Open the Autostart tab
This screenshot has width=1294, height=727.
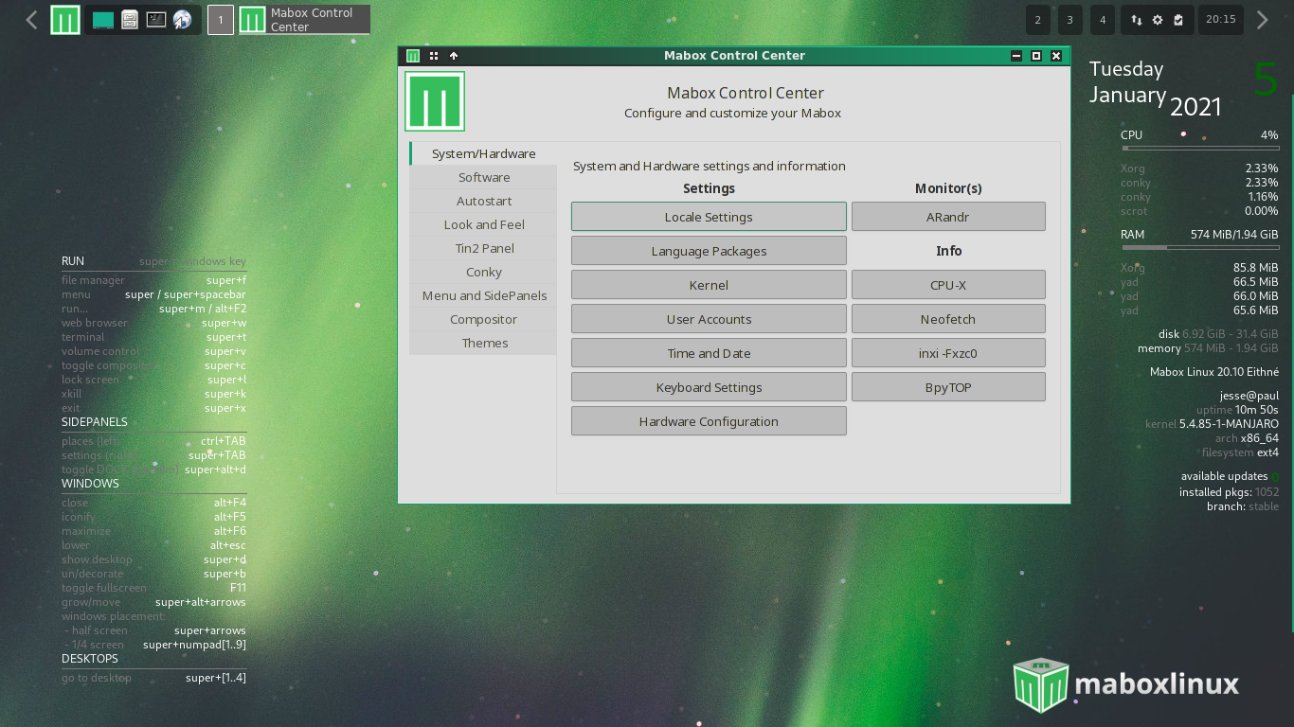tap(484, 201)
